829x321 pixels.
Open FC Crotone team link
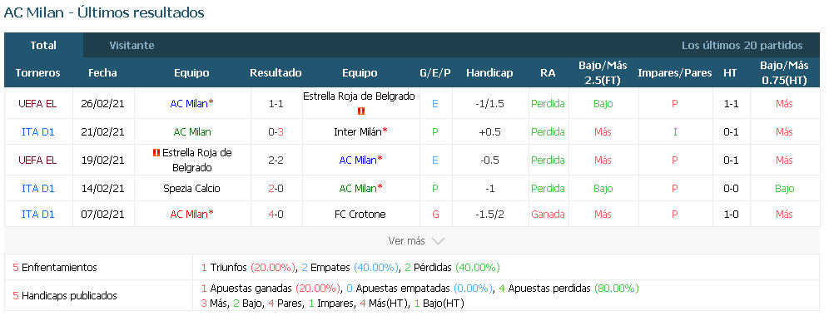(360, 215)
